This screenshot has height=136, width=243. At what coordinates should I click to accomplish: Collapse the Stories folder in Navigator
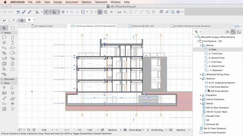click(x=201, y=45)
